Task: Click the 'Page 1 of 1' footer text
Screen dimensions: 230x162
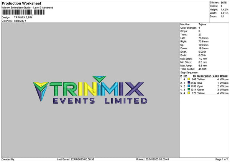Action: coord(222,159)
